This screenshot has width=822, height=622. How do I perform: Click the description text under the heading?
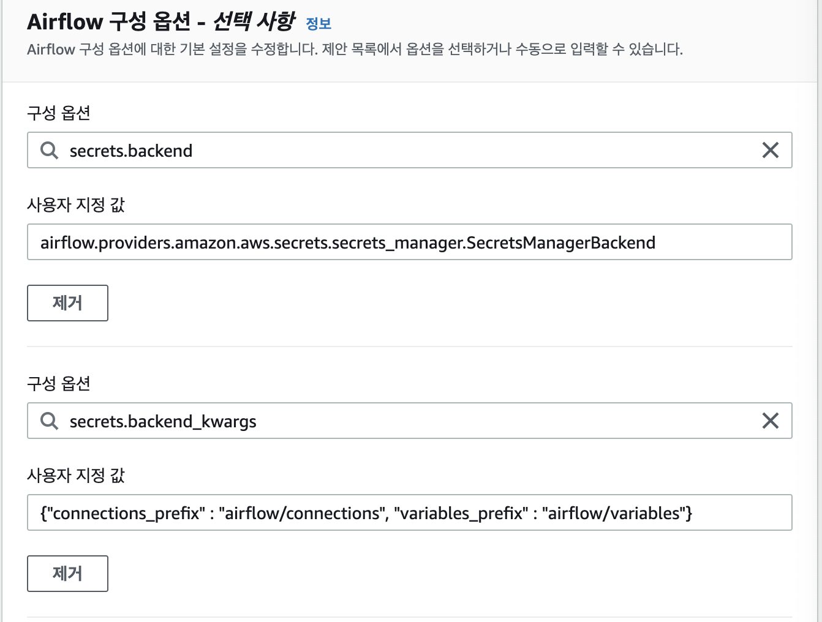point(355,50)
